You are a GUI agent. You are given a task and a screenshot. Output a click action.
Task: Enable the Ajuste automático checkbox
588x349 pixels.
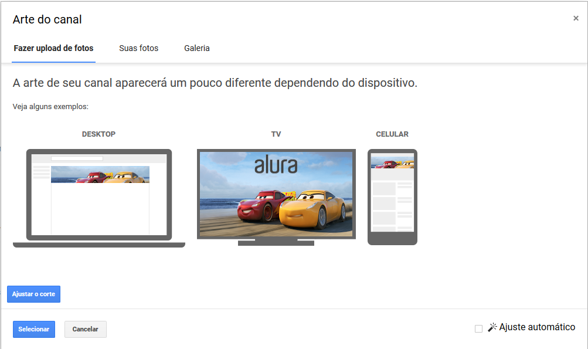coord(478,328)
